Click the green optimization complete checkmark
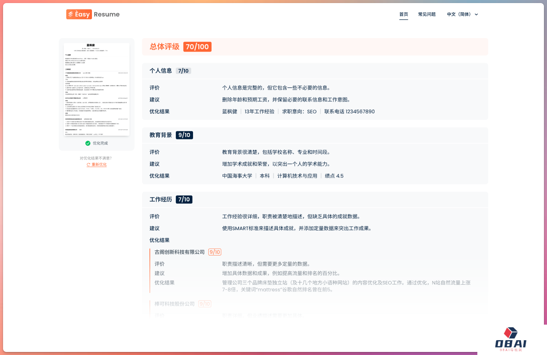 [x=88, y=143]
